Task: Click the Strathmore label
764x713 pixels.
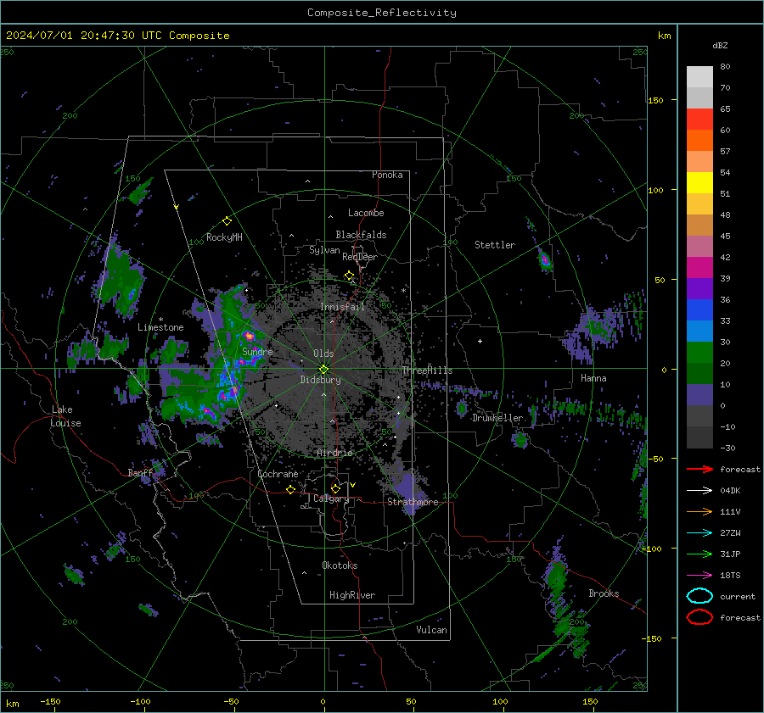Action: [x=413, y=502]
